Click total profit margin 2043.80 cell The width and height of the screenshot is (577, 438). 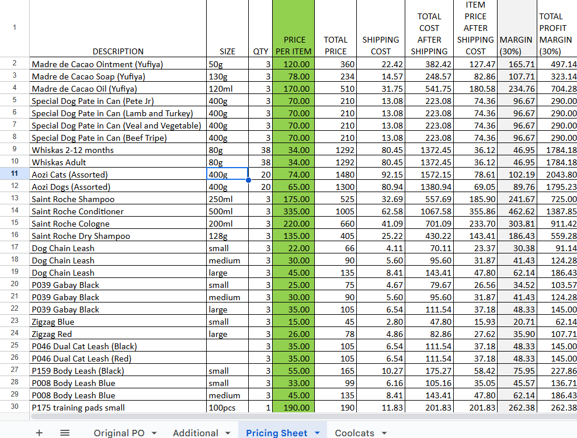[557, 175]
